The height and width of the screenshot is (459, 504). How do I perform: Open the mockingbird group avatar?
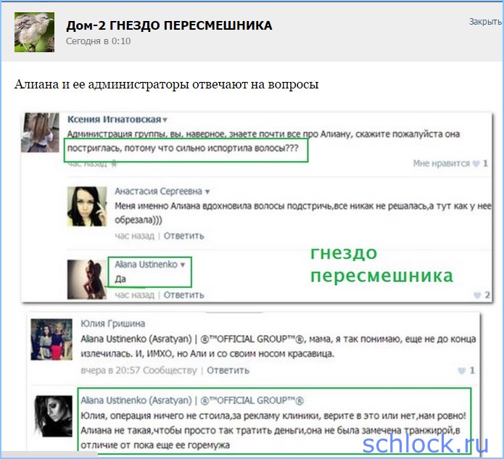[34, 32]
